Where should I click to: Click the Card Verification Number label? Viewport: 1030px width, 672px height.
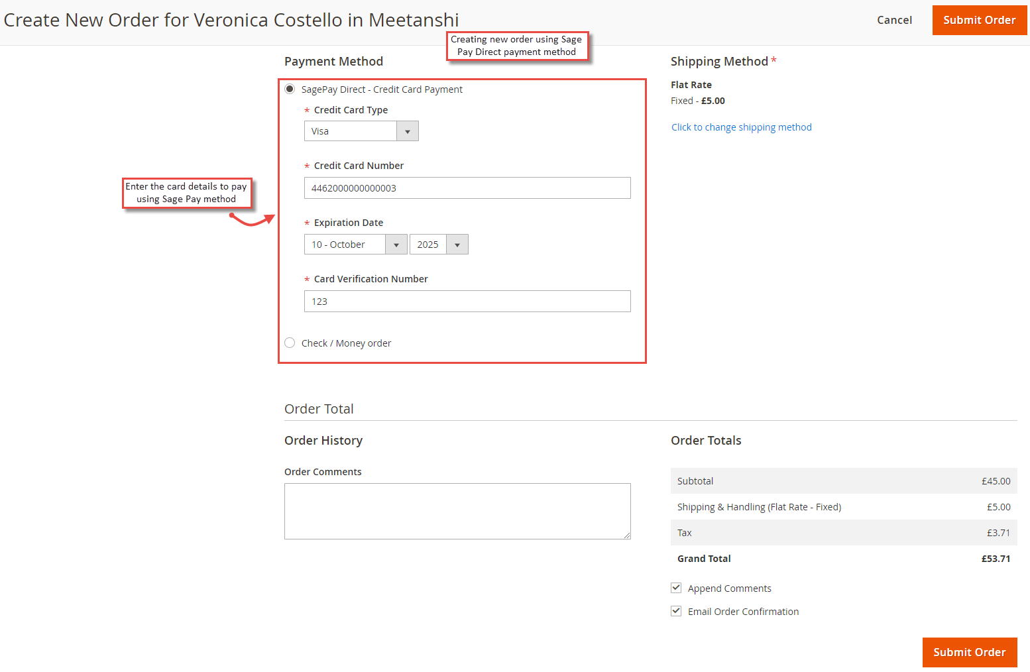click(371, 279)
